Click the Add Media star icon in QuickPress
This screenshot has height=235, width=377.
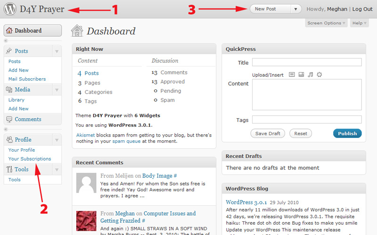(x=320, y=74)
